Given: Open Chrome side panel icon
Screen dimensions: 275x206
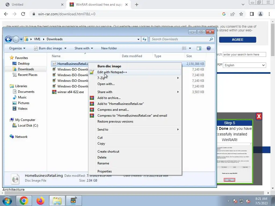Looking at the screenshot, I should point(252,14).
